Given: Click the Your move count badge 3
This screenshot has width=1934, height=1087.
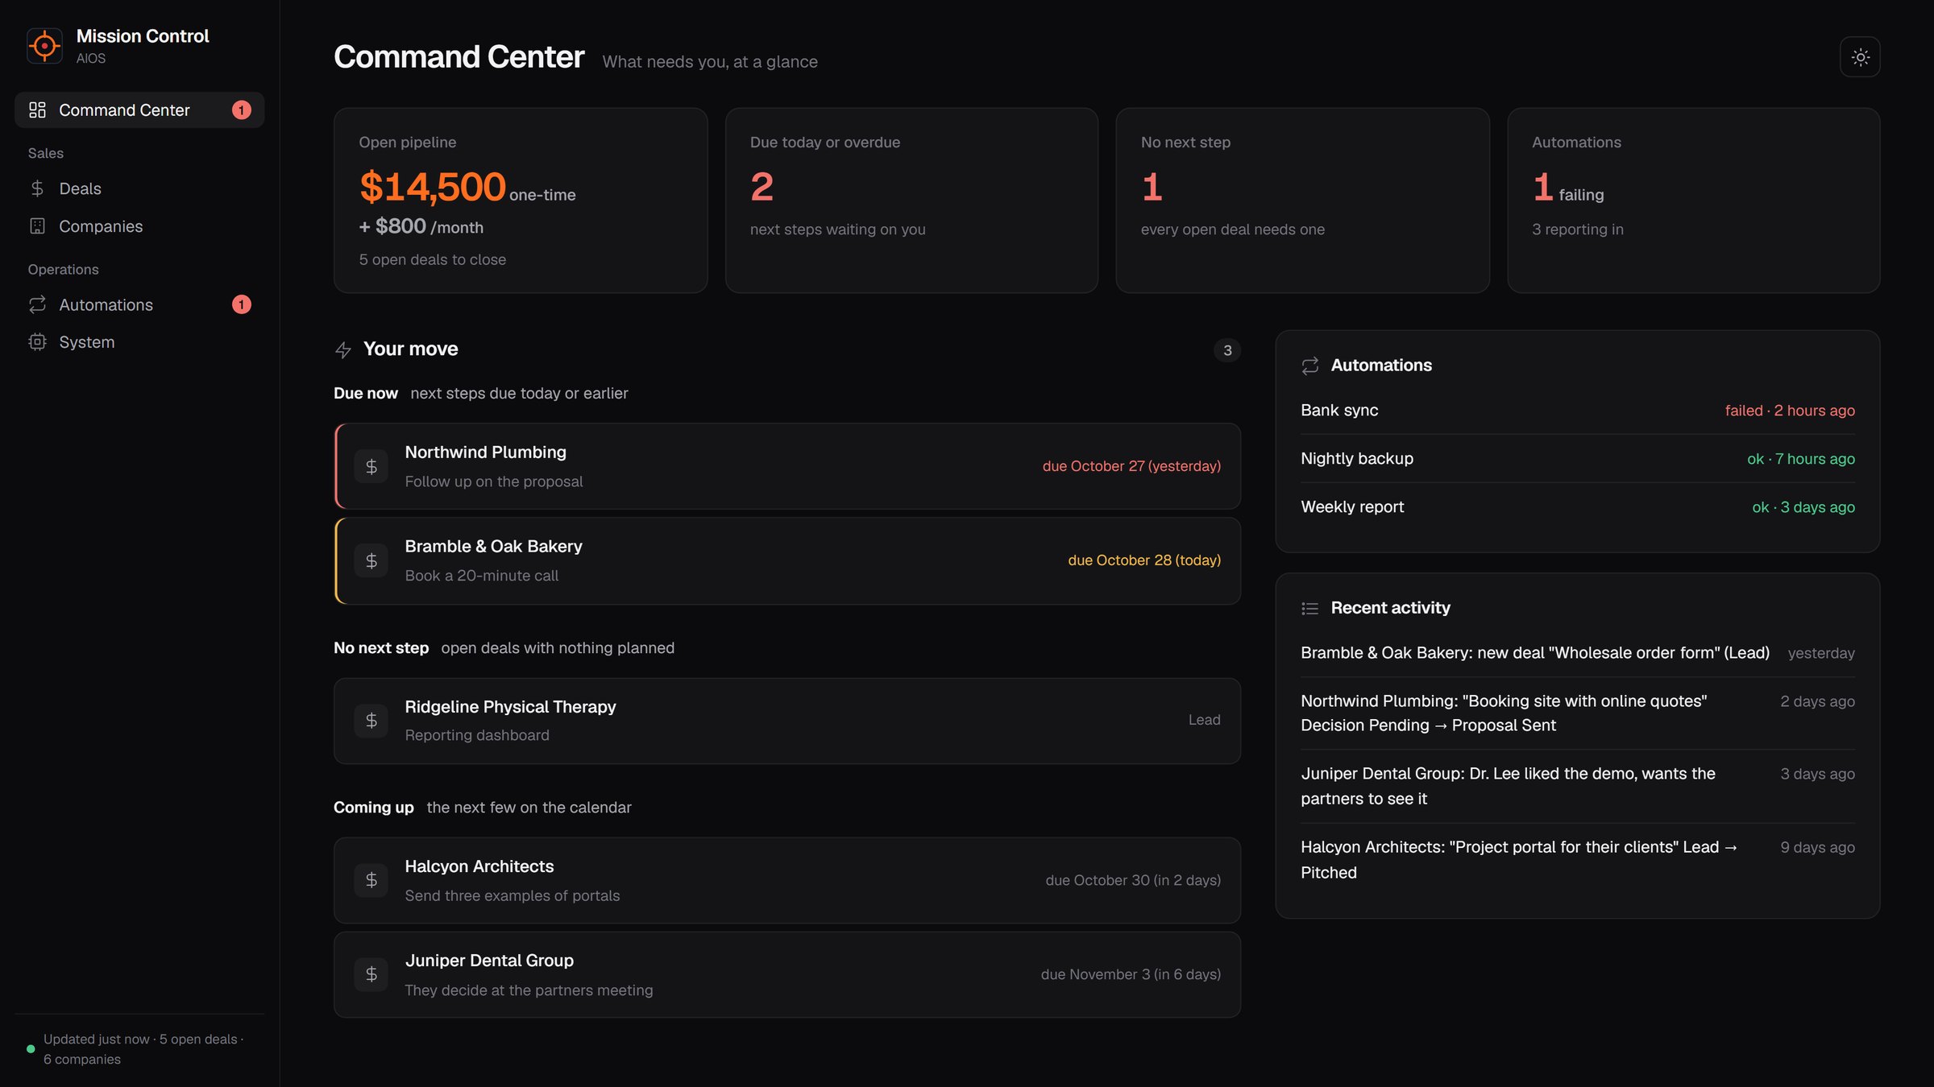Looking at the screenshot, I should pos(1226,350).
